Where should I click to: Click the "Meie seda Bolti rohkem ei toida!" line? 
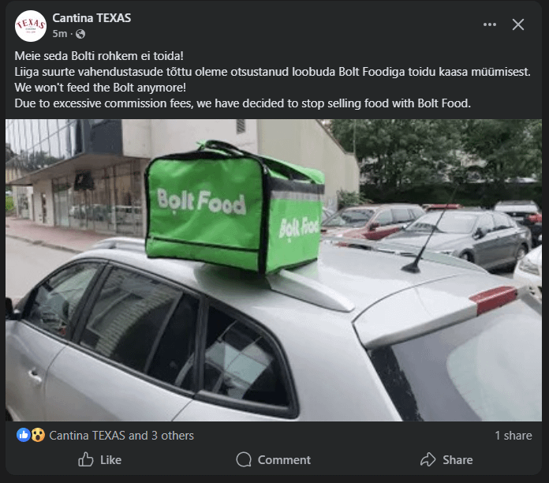(x=99, y=56)
